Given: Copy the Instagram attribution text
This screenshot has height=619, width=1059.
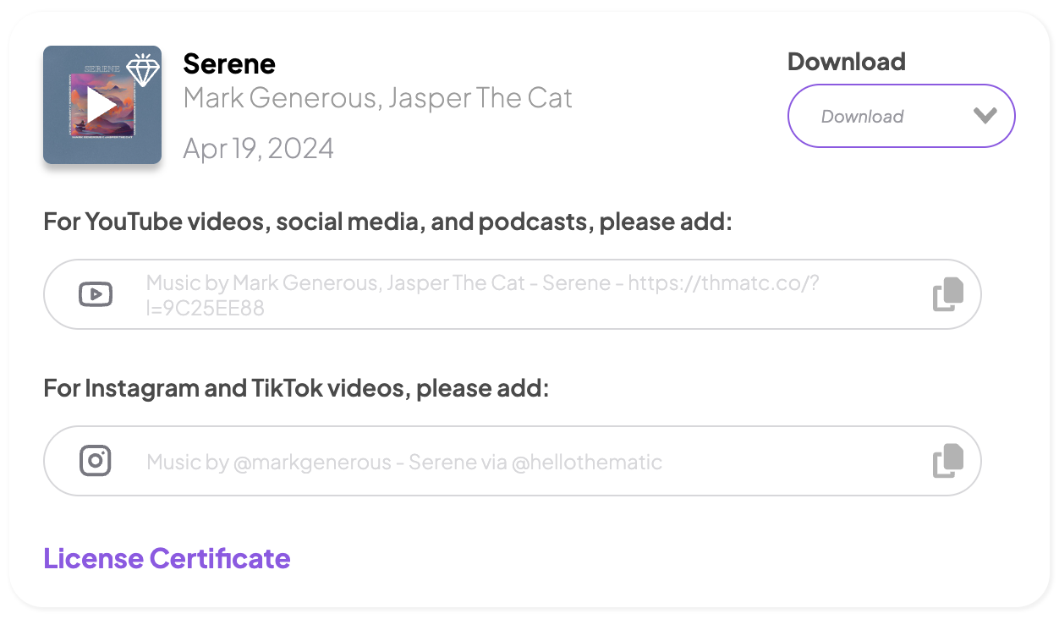Looking at the screenshot, I should [x=948, y=461].
